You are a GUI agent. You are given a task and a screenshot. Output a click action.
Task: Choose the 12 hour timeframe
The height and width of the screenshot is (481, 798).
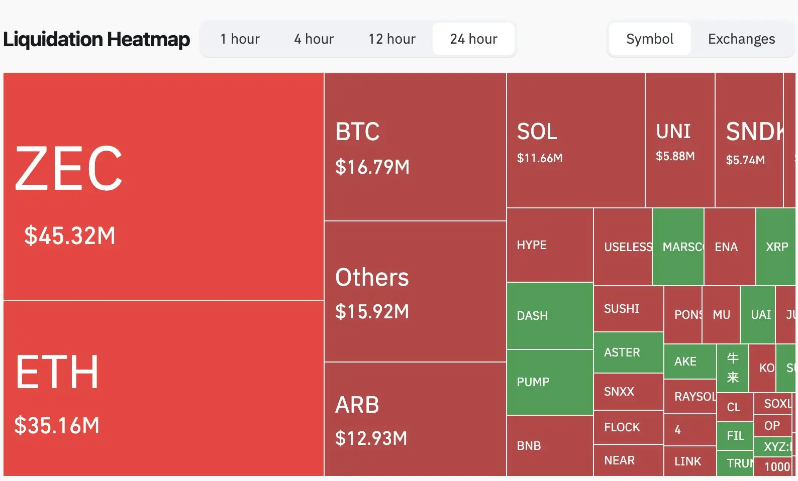(392, 39)
